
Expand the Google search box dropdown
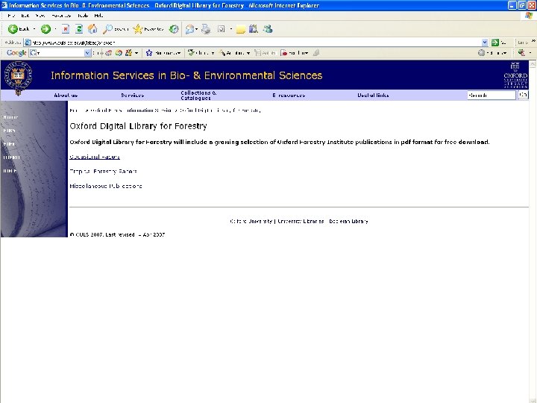[x=87, y=53]
